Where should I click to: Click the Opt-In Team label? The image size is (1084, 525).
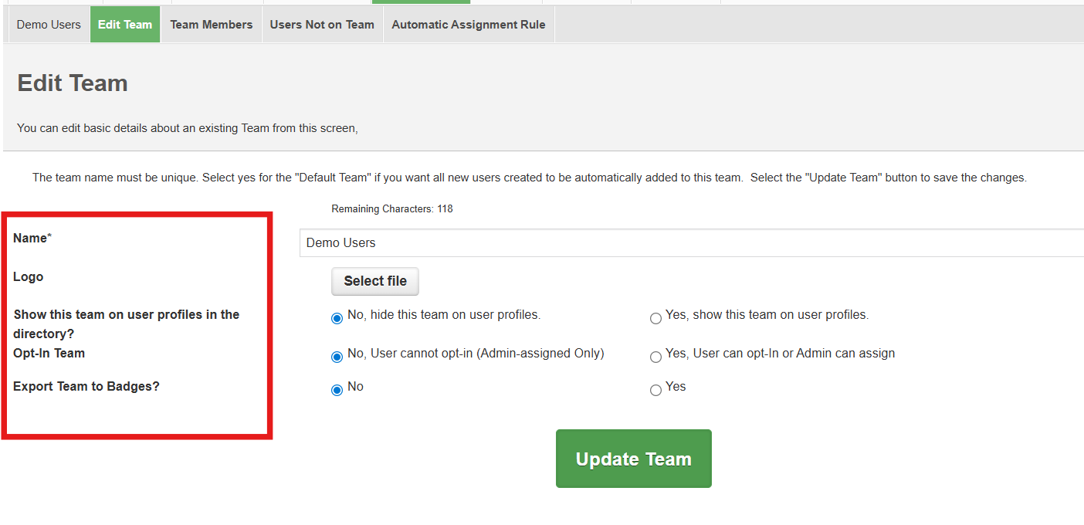[x=49, y=354]
